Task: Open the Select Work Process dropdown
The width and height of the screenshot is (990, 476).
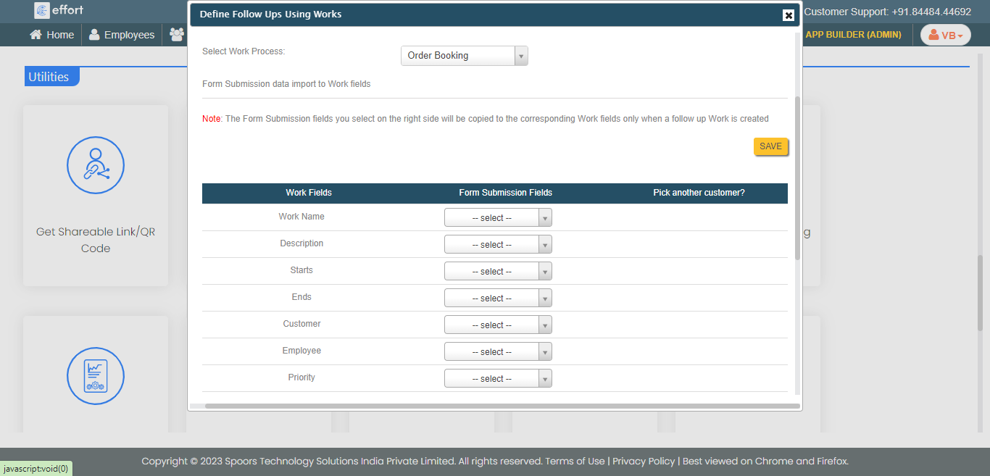Action: click(x=464, y=56)
